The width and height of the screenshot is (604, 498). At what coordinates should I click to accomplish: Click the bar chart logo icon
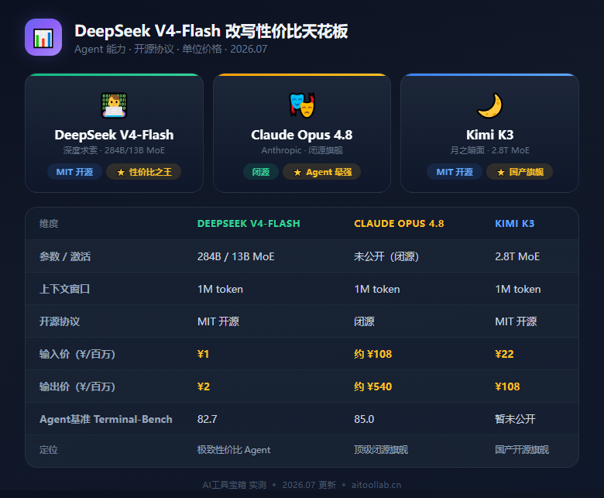click(x=43, y=37)
